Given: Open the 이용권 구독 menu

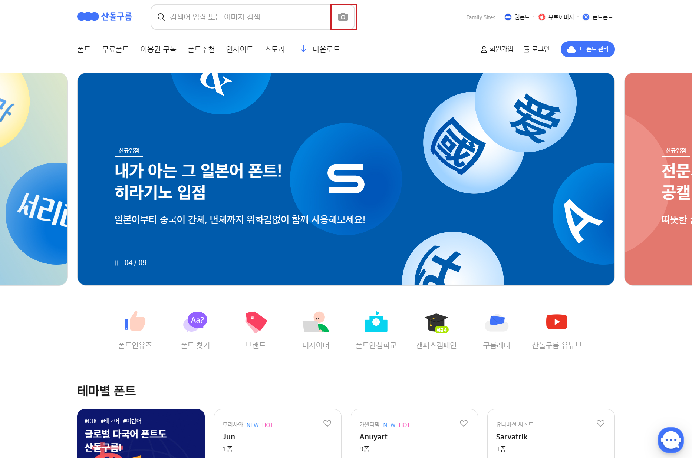Looking at the screenshot, I should point(158,49).
